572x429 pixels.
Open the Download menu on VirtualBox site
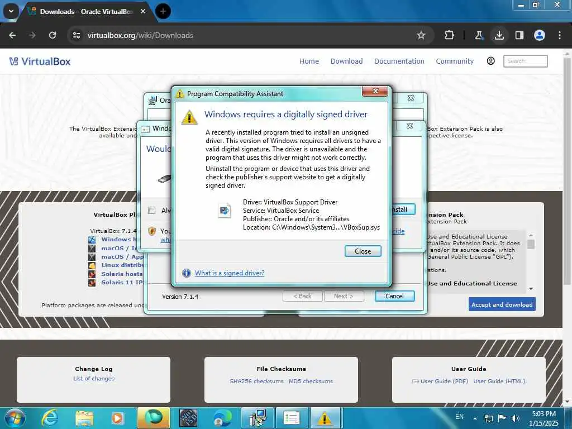coord(346,61)
